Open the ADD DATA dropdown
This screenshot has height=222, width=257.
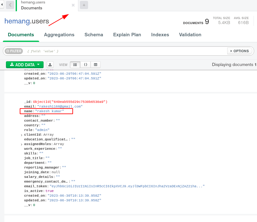point(25,65)
